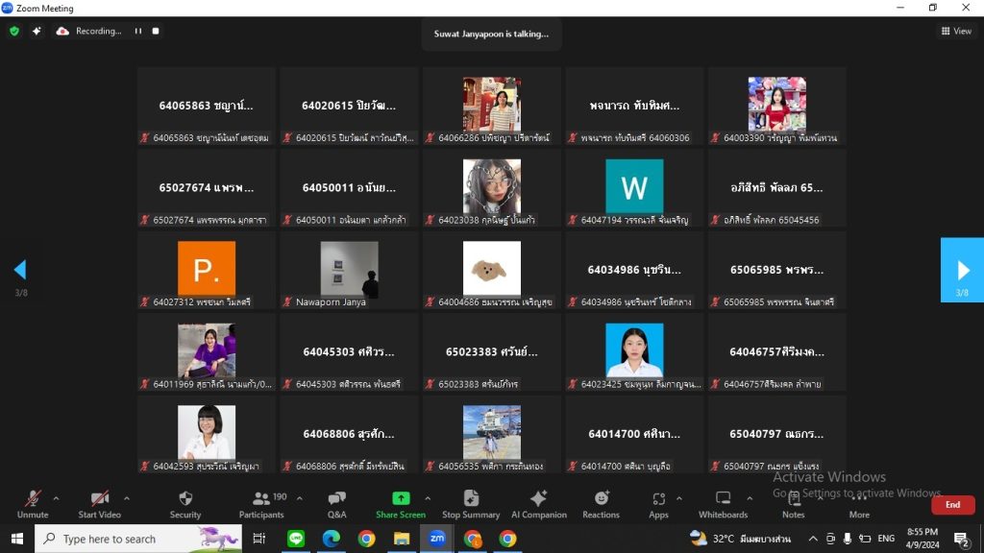
Task: Select the participant tile labeled 64065863
Action: pyautogui.click(x=207, y=106)
